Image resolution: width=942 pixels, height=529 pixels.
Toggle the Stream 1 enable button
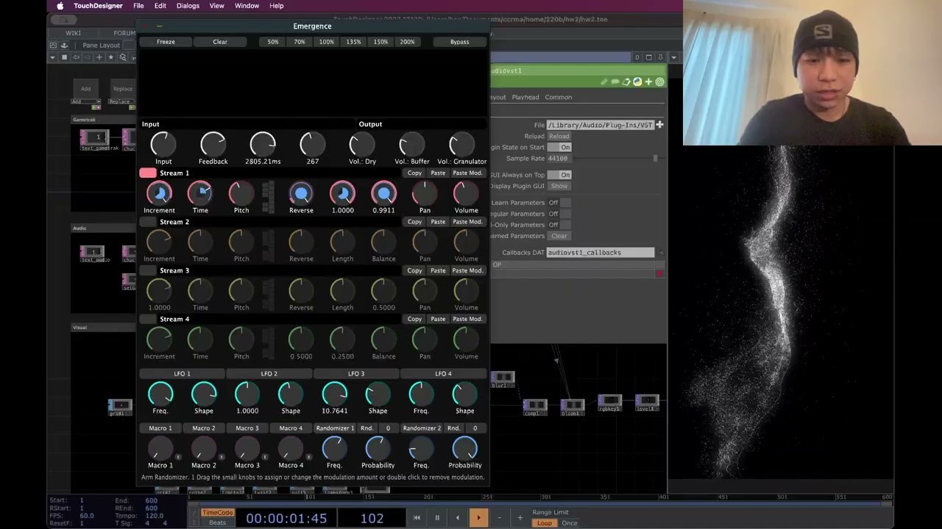pos(148,173)
